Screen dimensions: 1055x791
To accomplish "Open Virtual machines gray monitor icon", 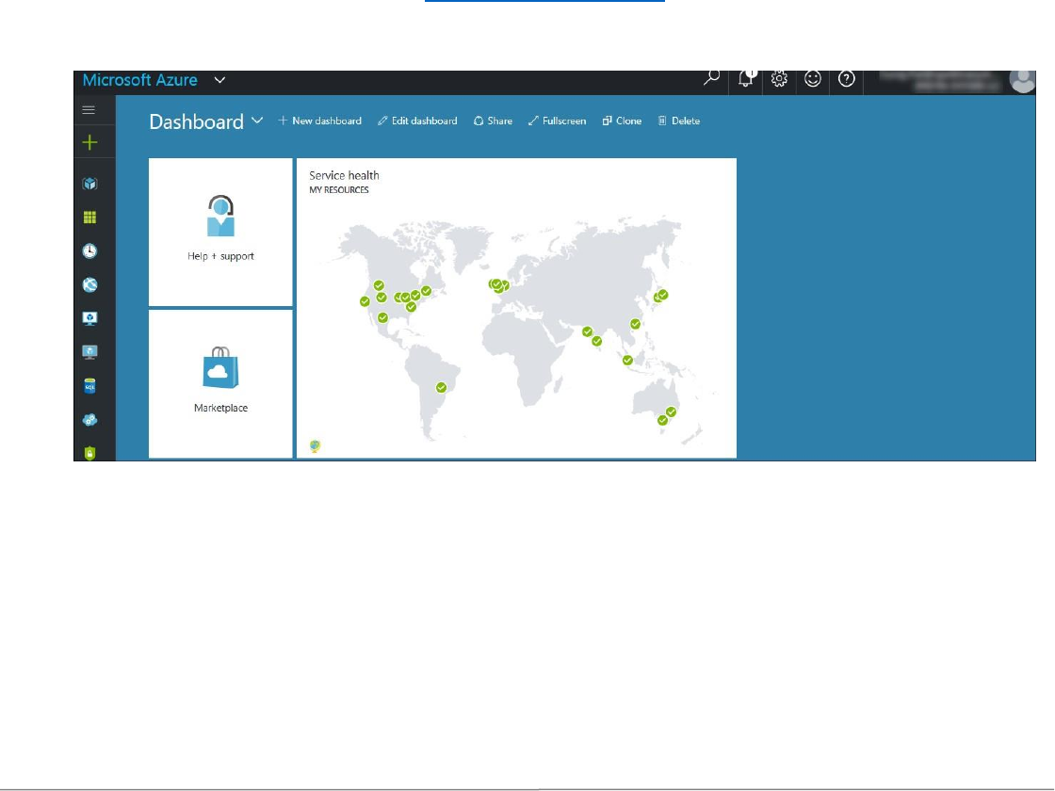I will pyautogui.click(x=89, y=352).
